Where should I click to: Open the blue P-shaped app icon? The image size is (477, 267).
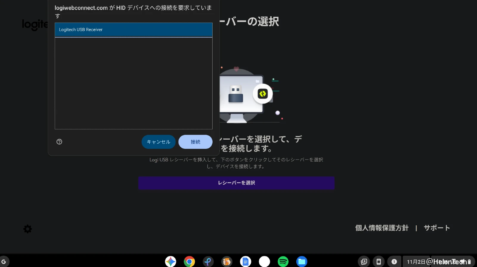pyautogui.click(x=208, y=262)
